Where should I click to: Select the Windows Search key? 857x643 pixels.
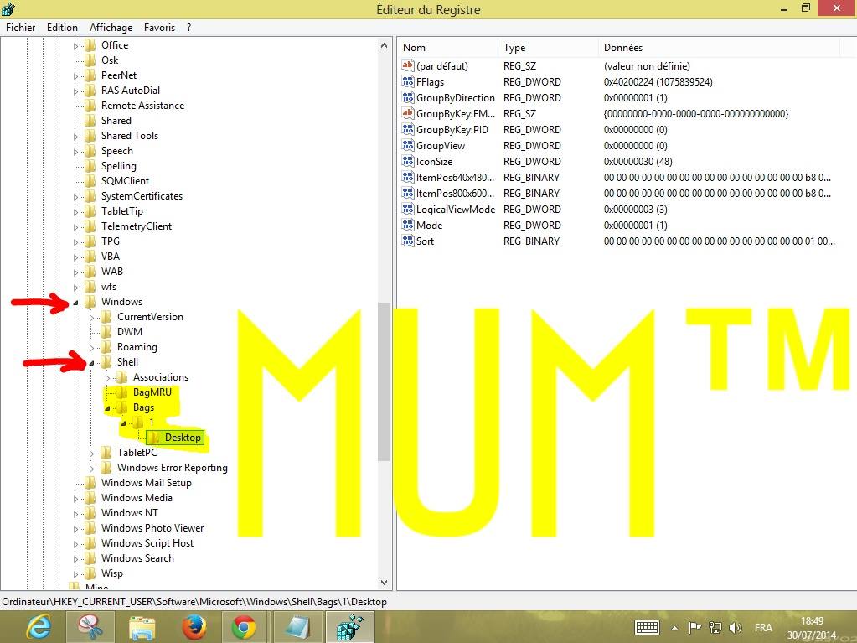137,558
